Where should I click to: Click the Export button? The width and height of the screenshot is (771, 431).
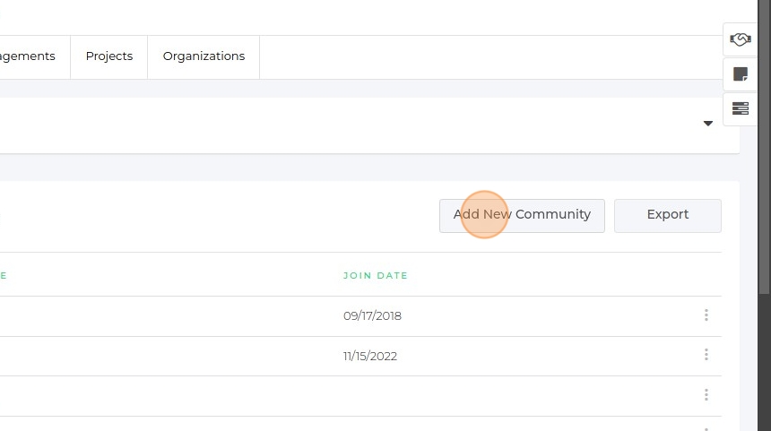pyautogui.click(x=667, y=215)
